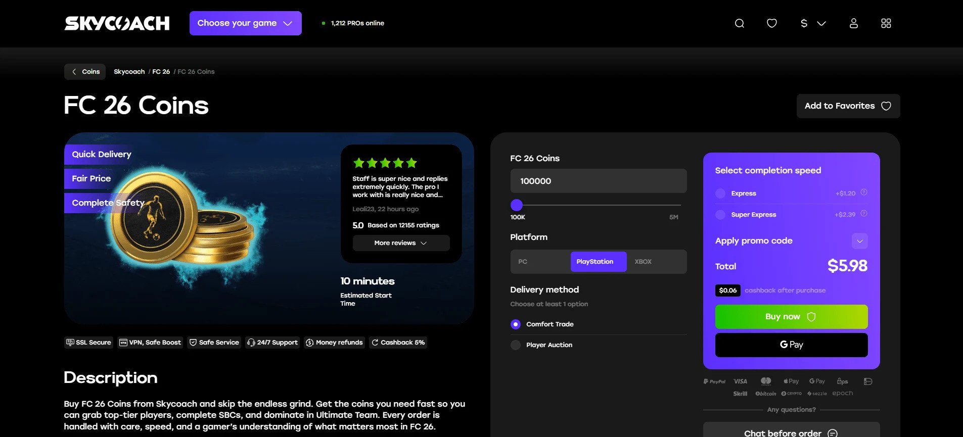This screenshot has width=963, height=437.
Task: Open the favorites heart icon in header
Action: (771, 23)
